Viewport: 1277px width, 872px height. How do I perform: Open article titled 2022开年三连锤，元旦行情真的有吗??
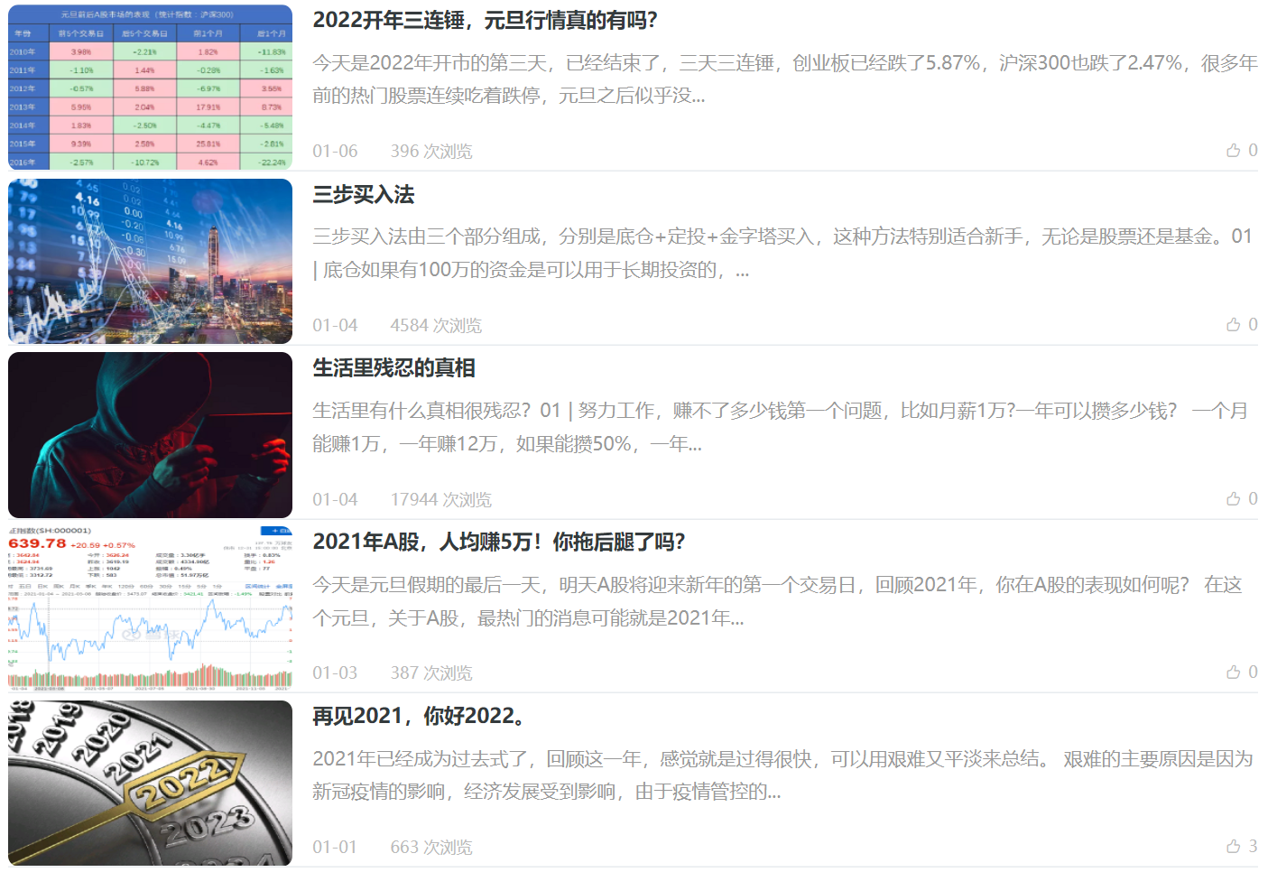pos(485,21)
